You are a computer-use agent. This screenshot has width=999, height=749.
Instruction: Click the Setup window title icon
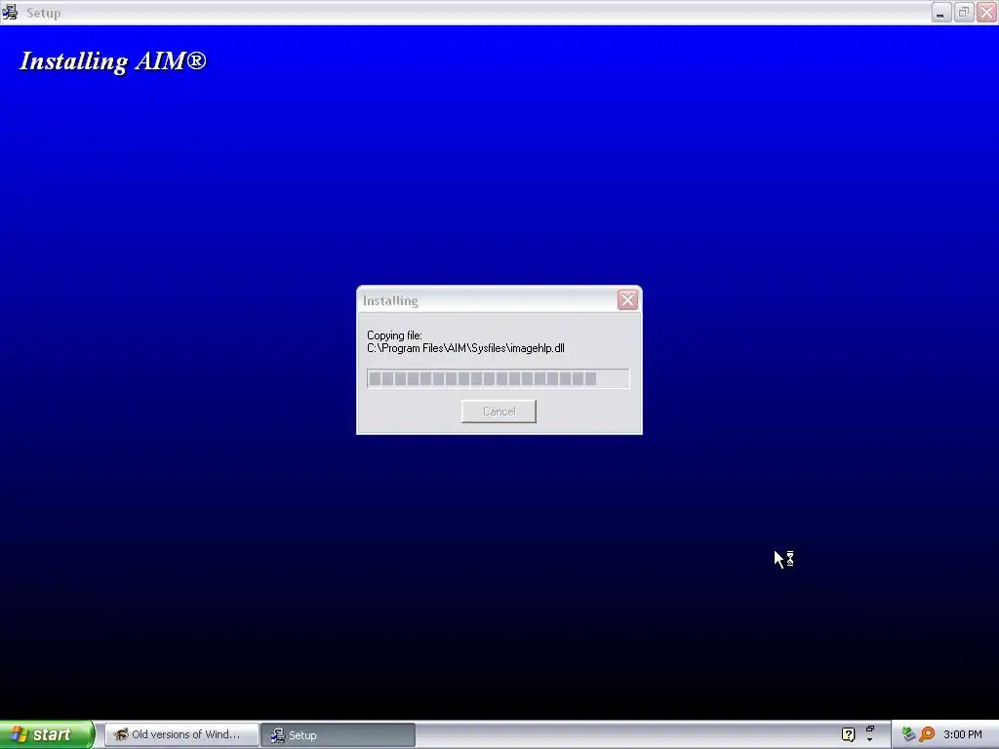[10, 12]
